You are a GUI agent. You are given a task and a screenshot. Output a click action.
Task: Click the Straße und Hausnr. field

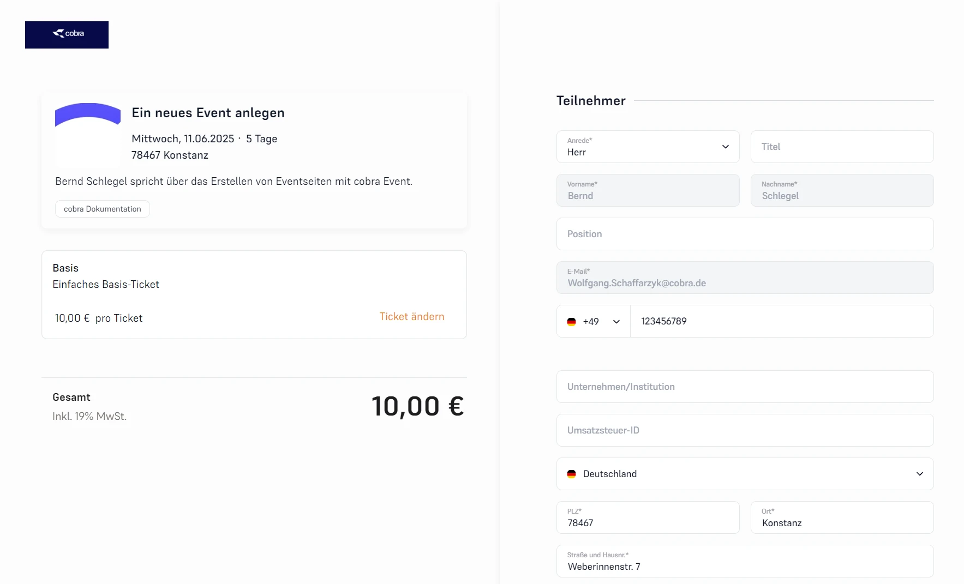745,562
